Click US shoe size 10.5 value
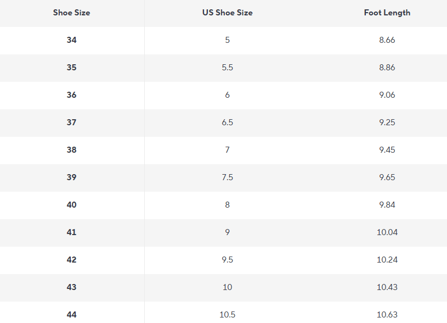The height and width of the screenshot is (323, 447). click(x=227, y=314)
